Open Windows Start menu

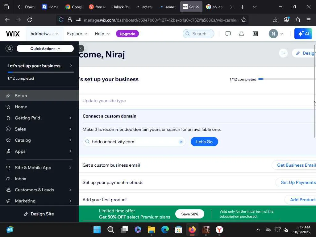click(97, 230)
